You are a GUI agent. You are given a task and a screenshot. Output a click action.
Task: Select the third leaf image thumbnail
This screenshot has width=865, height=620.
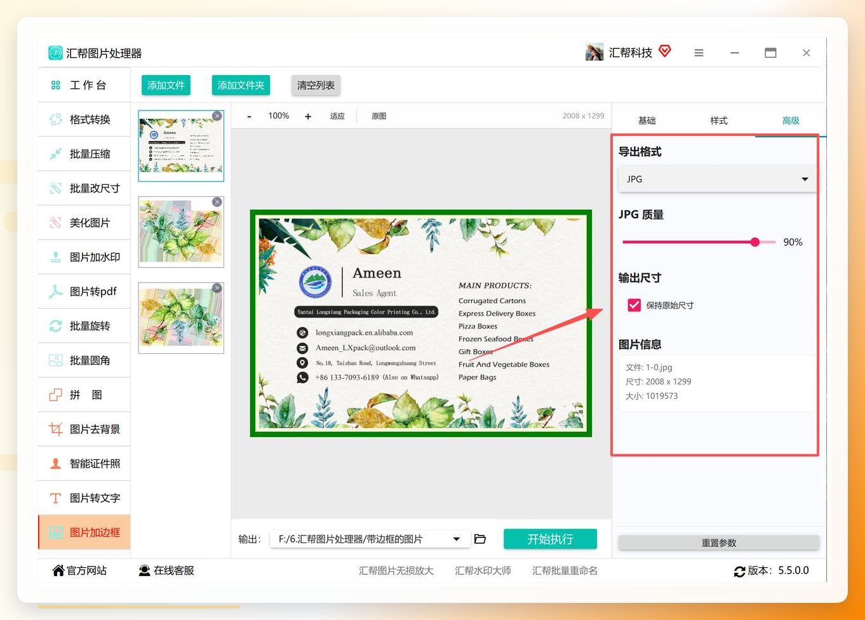(181, 318)
